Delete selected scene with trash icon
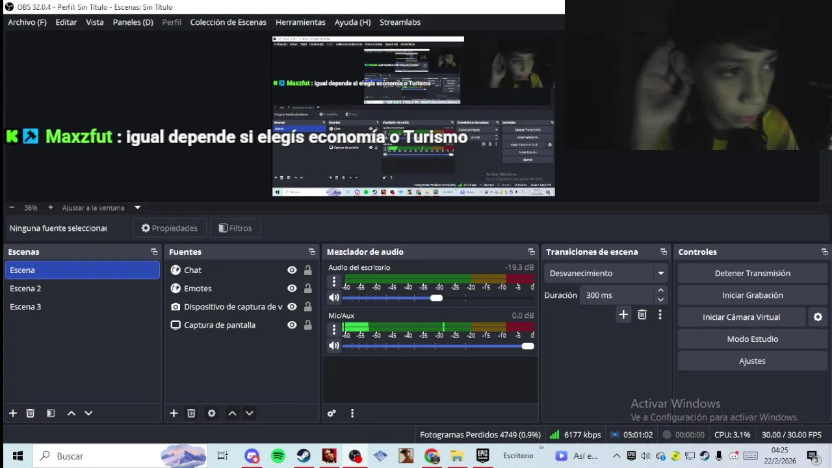This screenshot has width=832, height=468. [30, 413]
